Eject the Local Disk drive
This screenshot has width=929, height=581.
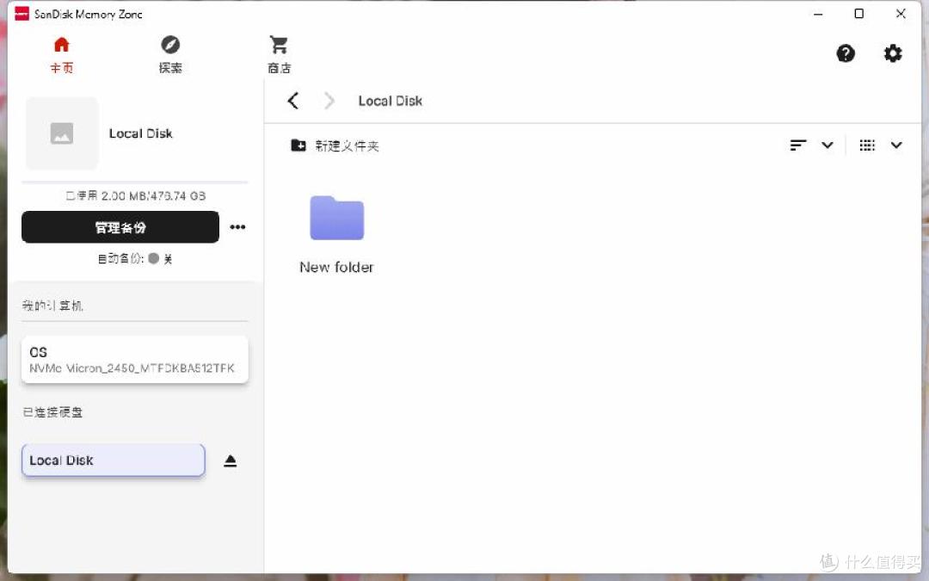[x=231, y=460]
